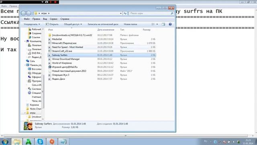
Task: Open the Упорядочить dropdown
Action: click(x=32, y=24)
